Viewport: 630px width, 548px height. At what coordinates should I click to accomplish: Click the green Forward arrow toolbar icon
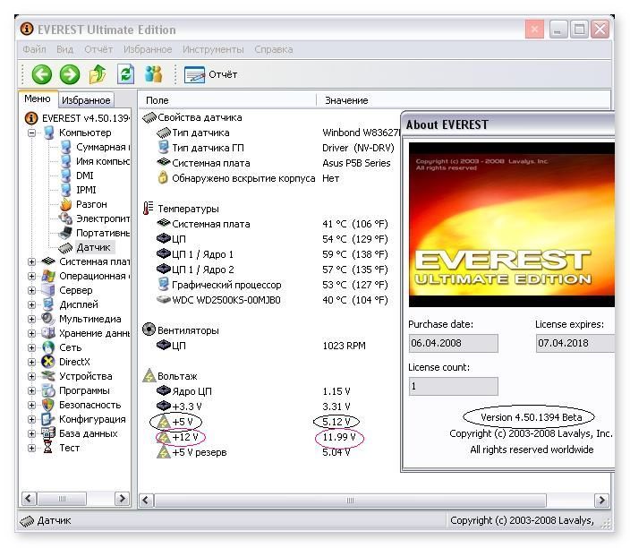coord(70,74)
